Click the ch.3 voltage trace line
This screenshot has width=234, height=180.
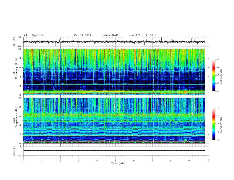click(114, 151)
